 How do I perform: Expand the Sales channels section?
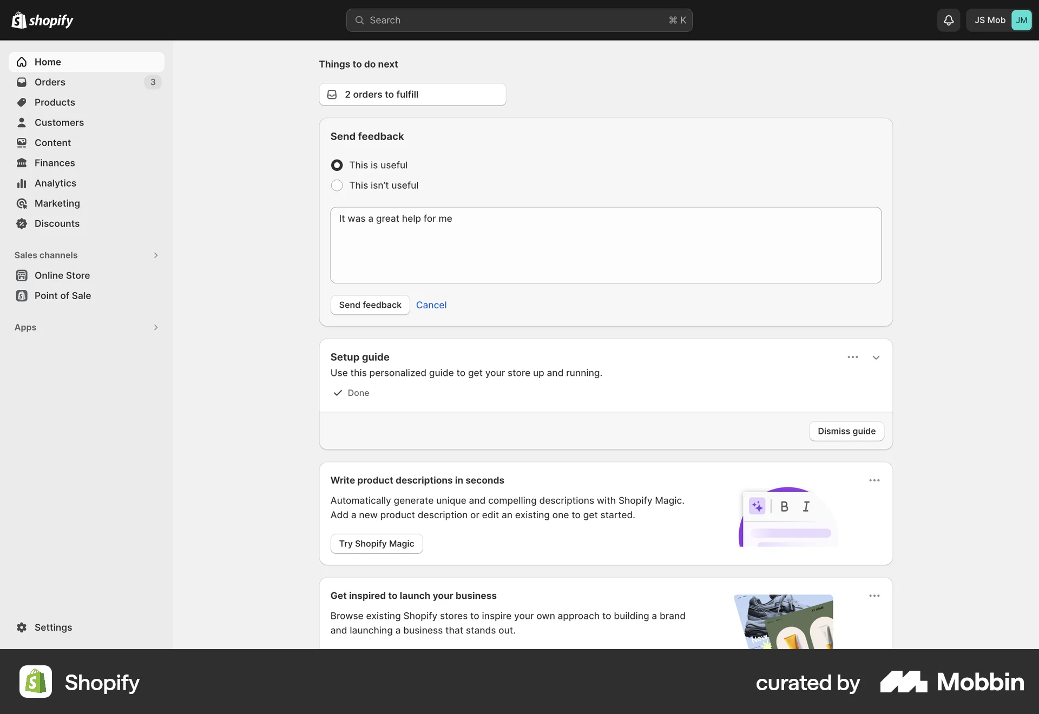tap(156, 255)
